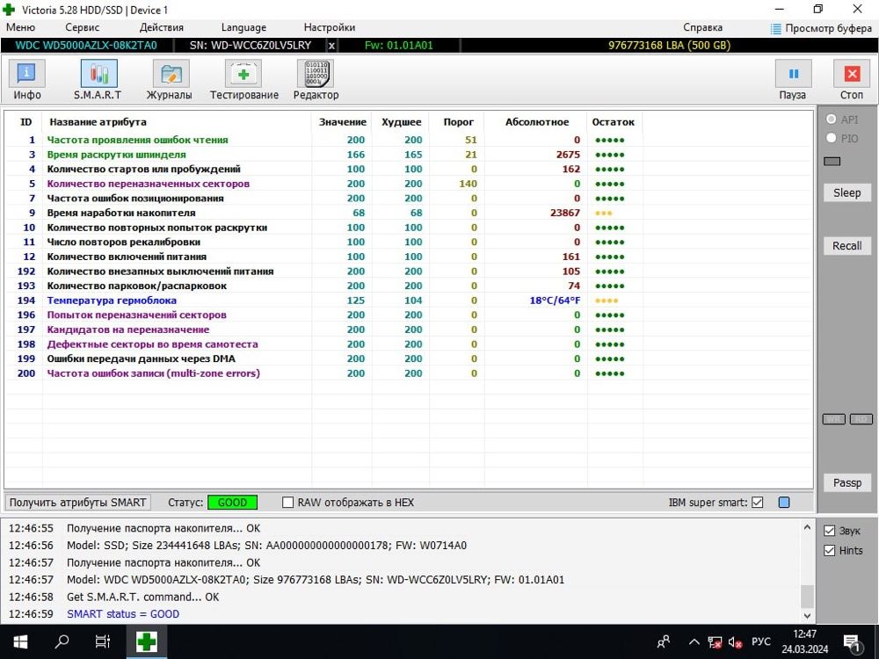Click the РУС input language indicator
Image resolution: width=879 pixels, height=659 pixels.
[761, 642]
